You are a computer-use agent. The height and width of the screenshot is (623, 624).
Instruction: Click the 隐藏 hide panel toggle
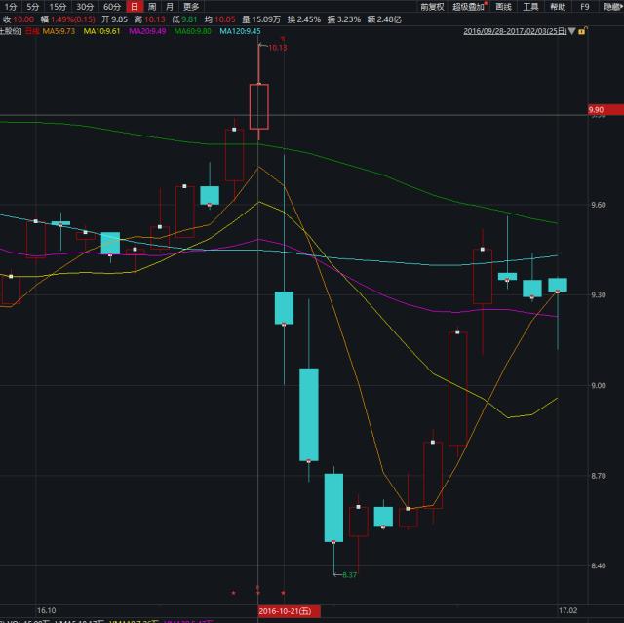[612, 6]
